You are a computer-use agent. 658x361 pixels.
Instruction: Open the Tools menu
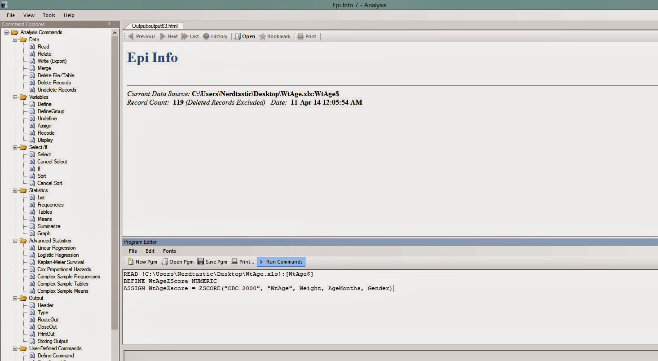click(49, 15)
